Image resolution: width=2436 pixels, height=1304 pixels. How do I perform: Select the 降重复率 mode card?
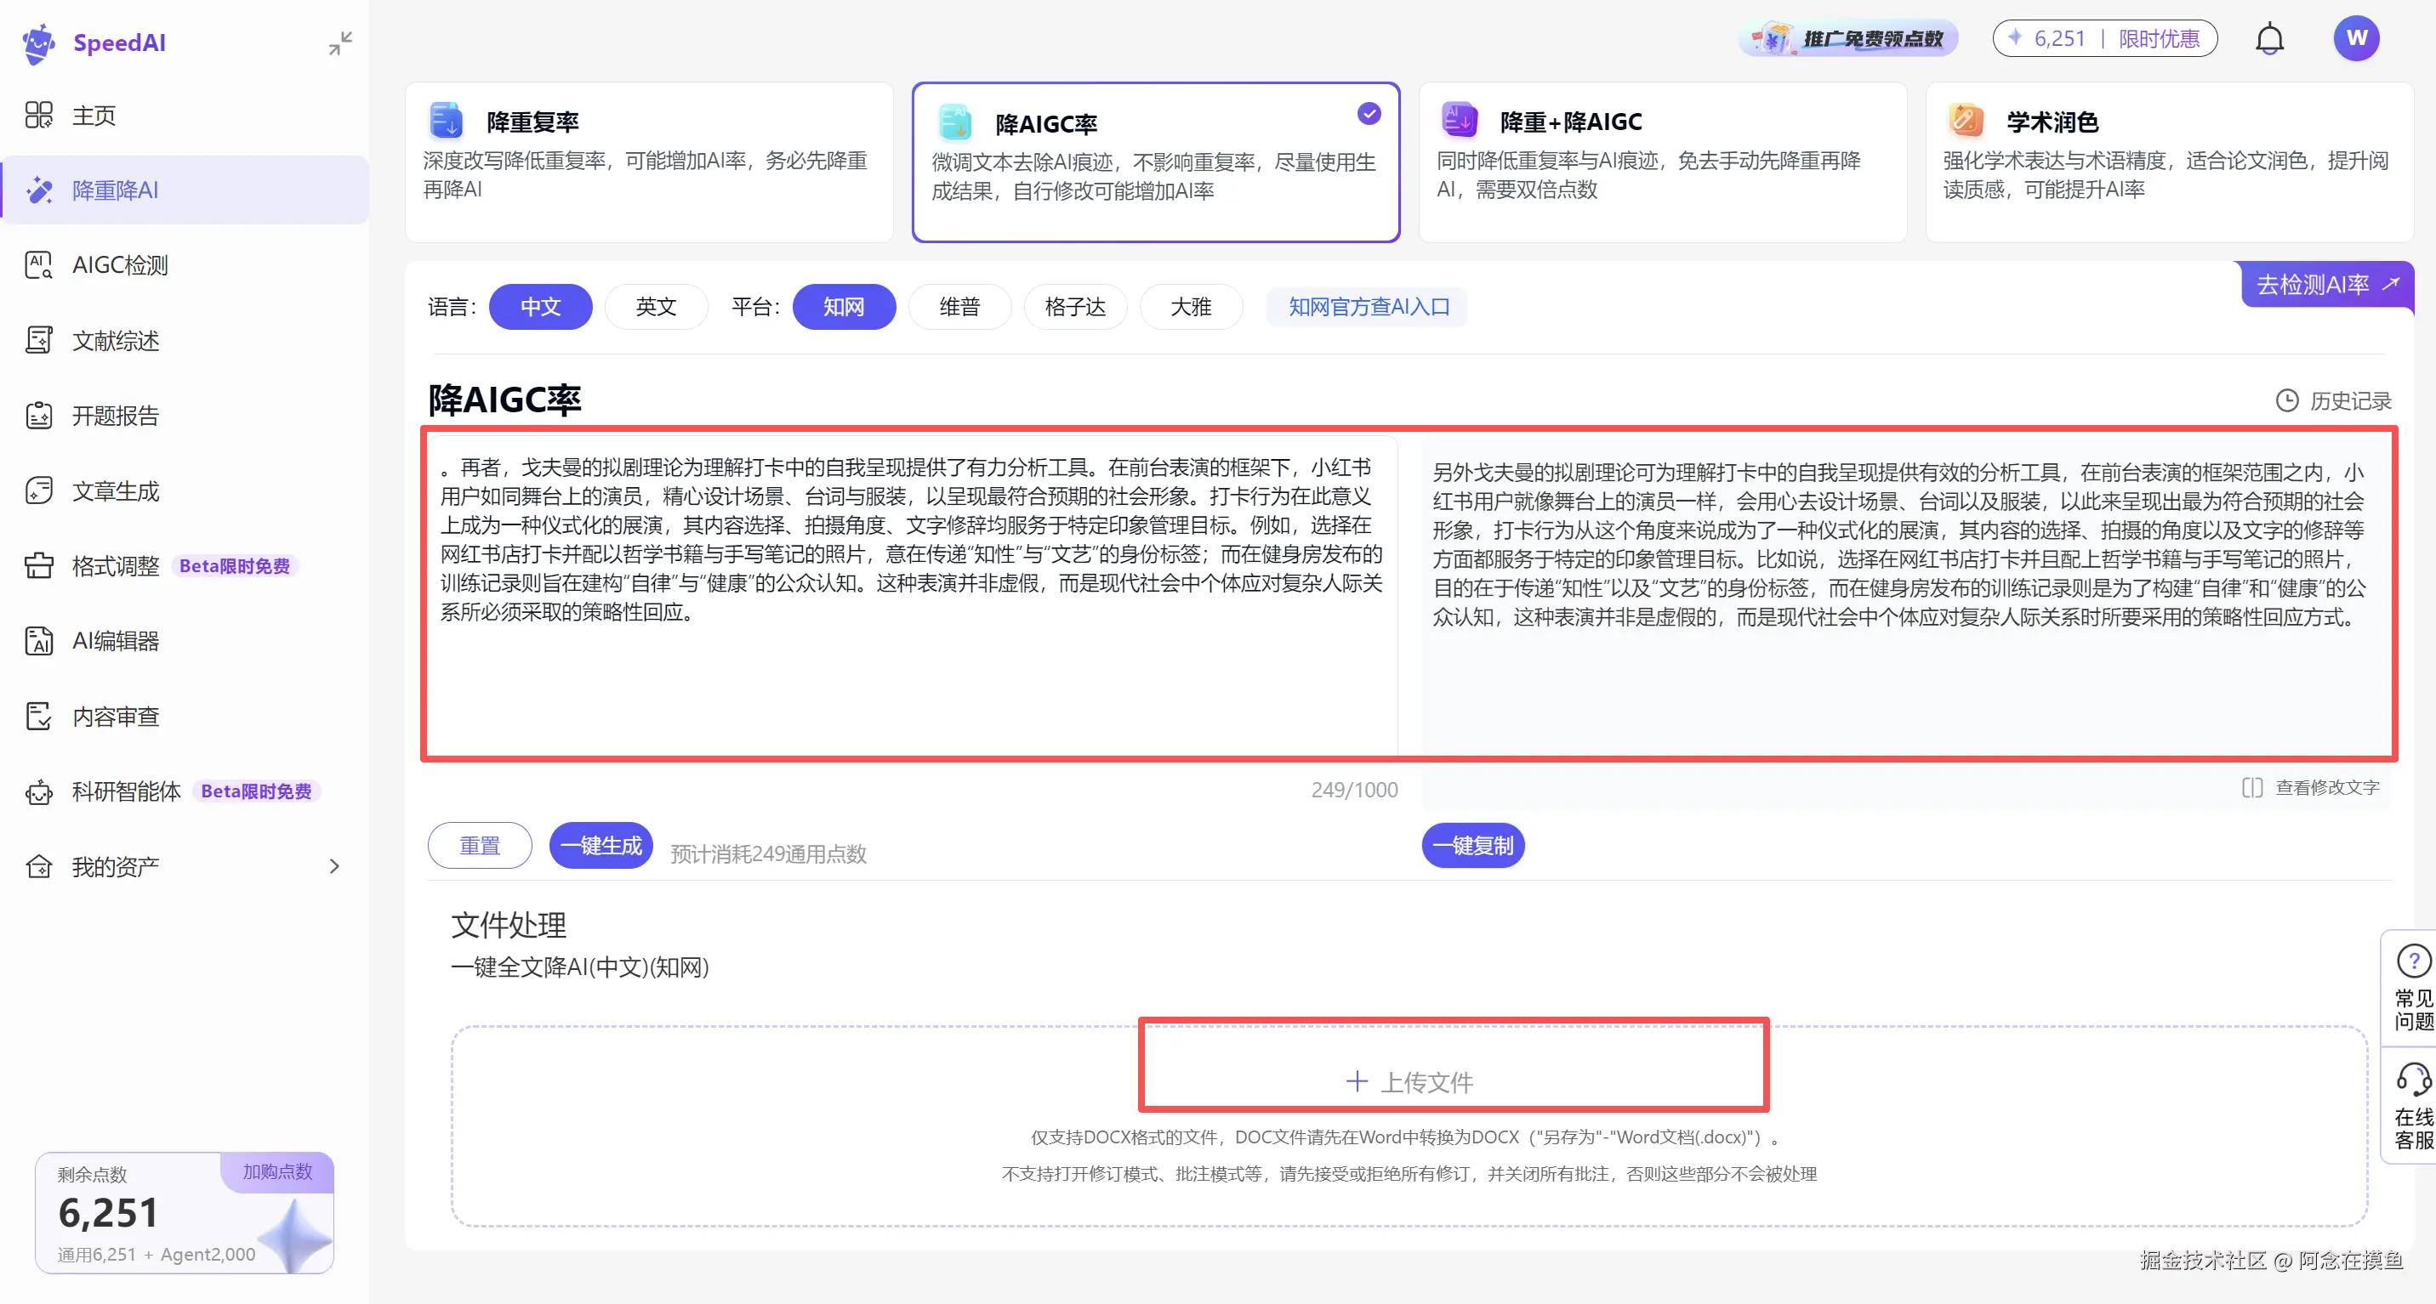click(649, 162)
